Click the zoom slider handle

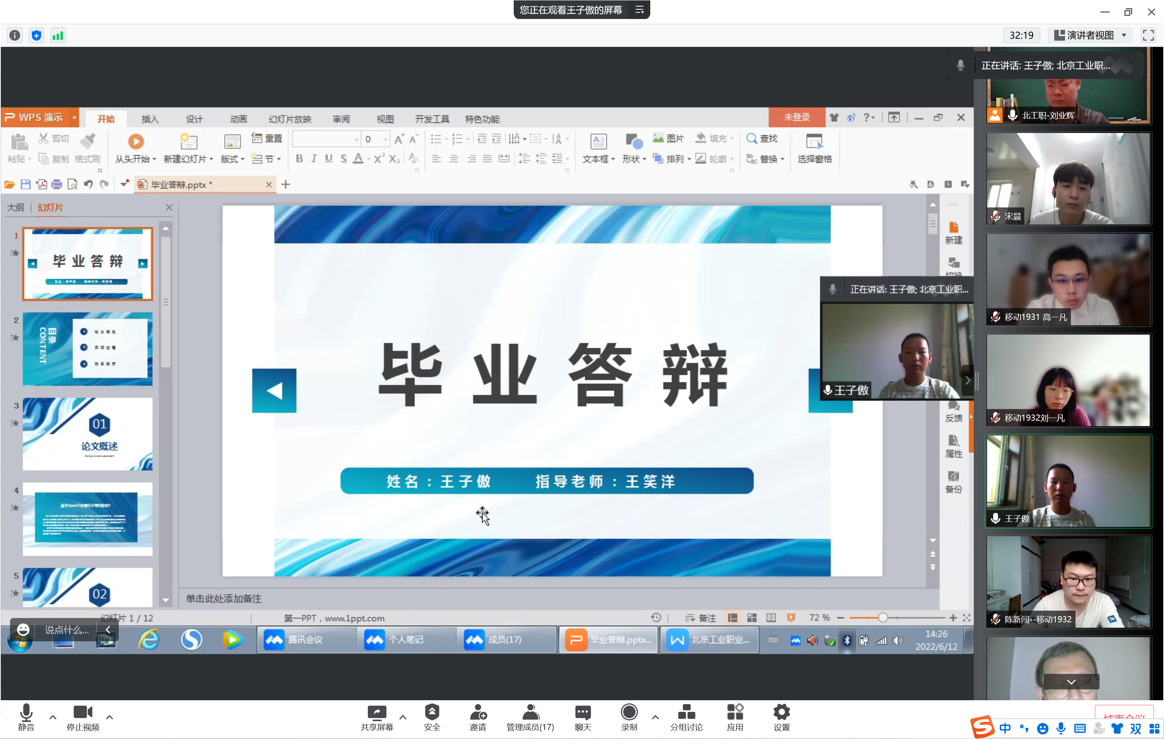click(x=883, y=617)
